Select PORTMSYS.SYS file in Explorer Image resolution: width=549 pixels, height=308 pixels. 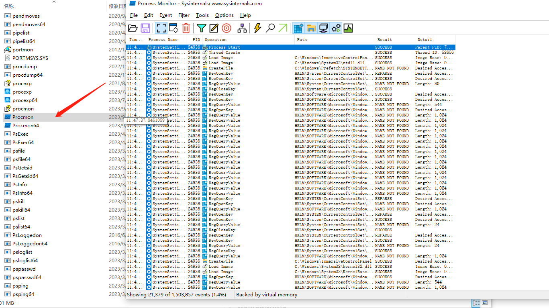(30, 58)
